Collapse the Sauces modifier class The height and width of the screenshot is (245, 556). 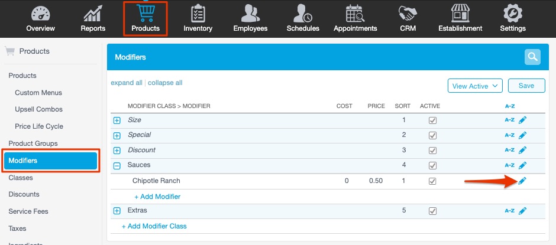(117, 166)
